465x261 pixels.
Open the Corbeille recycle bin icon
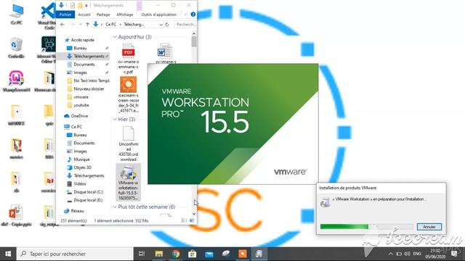tap(16, 48)
